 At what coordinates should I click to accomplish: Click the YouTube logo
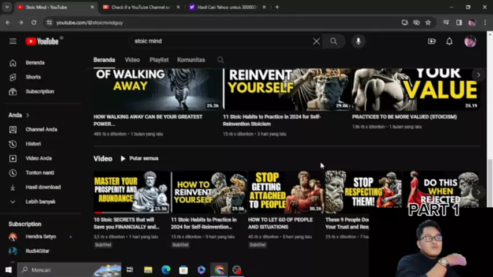(x=42, y=41)
